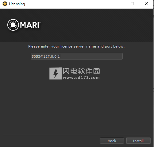Minimize the Licensing window
This screenshot has width=154, height=147.
coord(118,4)
